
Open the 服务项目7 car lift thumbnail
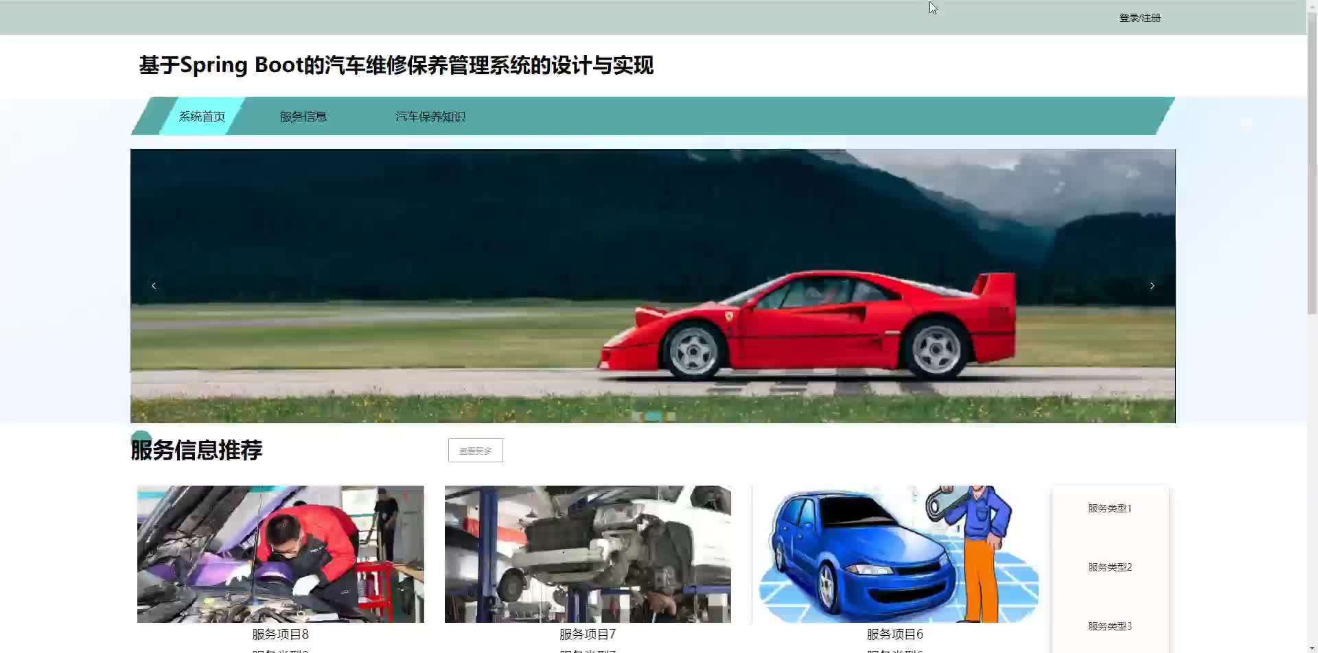[x=588, y=554]
